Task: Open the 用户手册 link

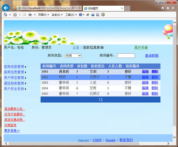Action: (x=141, y=48)
